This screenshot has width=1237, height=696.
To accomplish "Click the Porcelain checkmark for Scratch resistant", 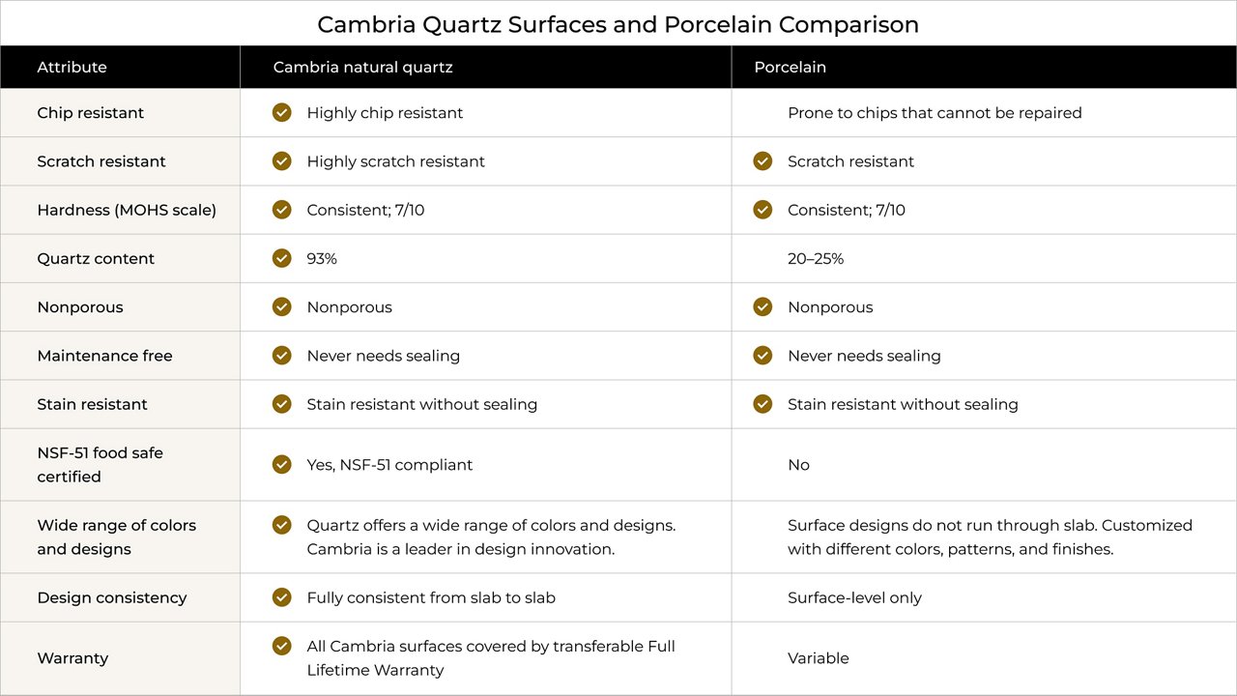I will [x=762, y=160].
